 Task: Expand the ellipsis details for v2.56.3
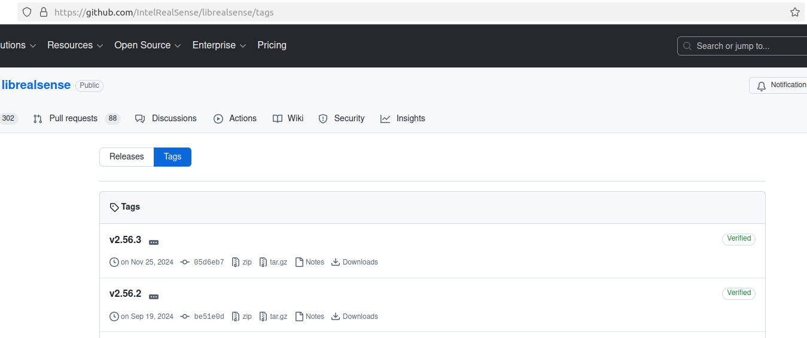(x=154, y=242)
